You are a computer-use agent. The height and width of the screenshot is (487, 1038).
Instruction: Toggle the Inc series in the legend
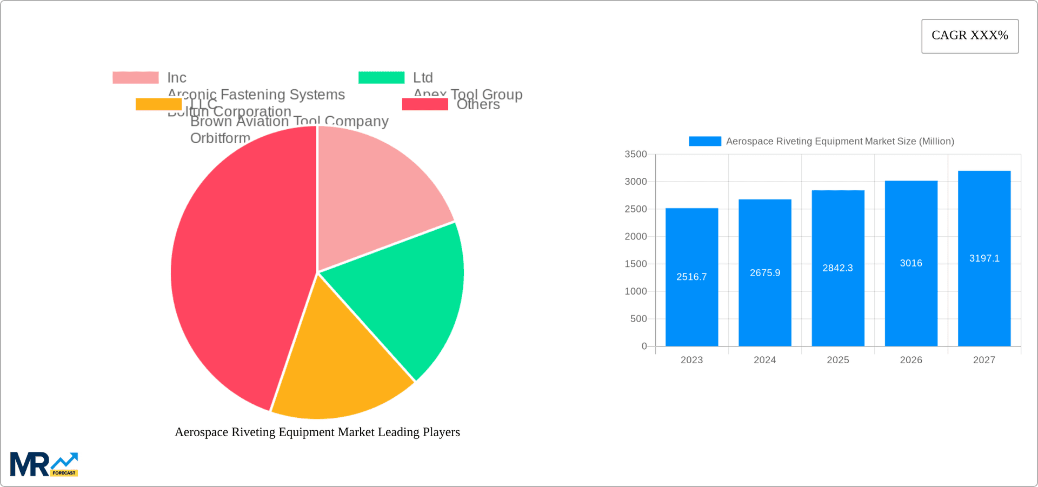click(177, 77)
